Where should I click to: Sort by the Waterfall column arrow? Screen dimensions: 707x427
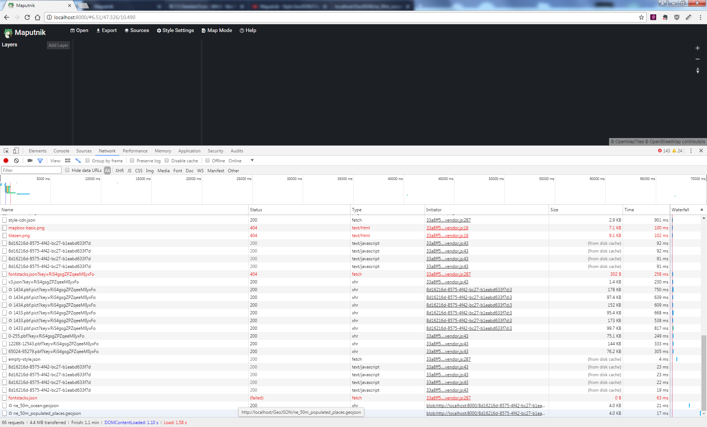pos(702,209)
